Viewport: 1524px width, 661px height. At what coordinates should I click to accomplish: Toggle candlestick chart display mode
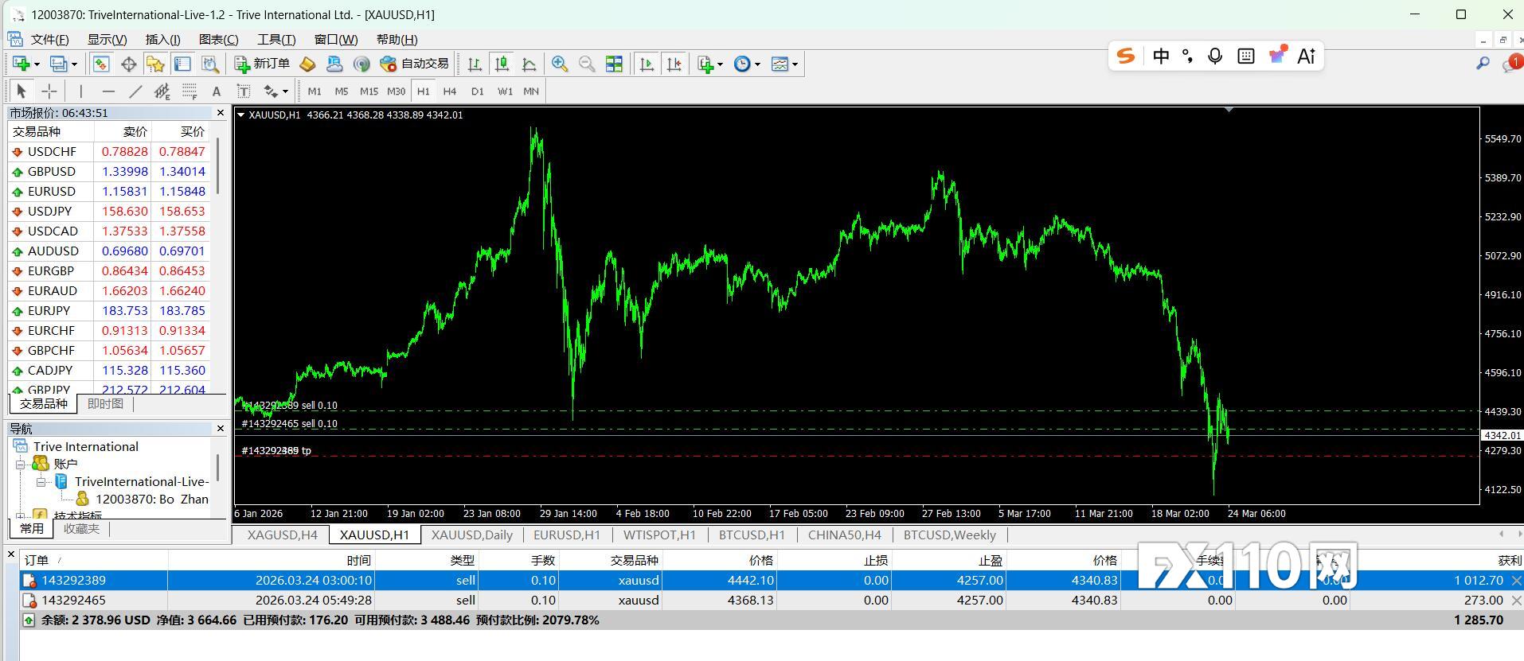click(502, 64)
